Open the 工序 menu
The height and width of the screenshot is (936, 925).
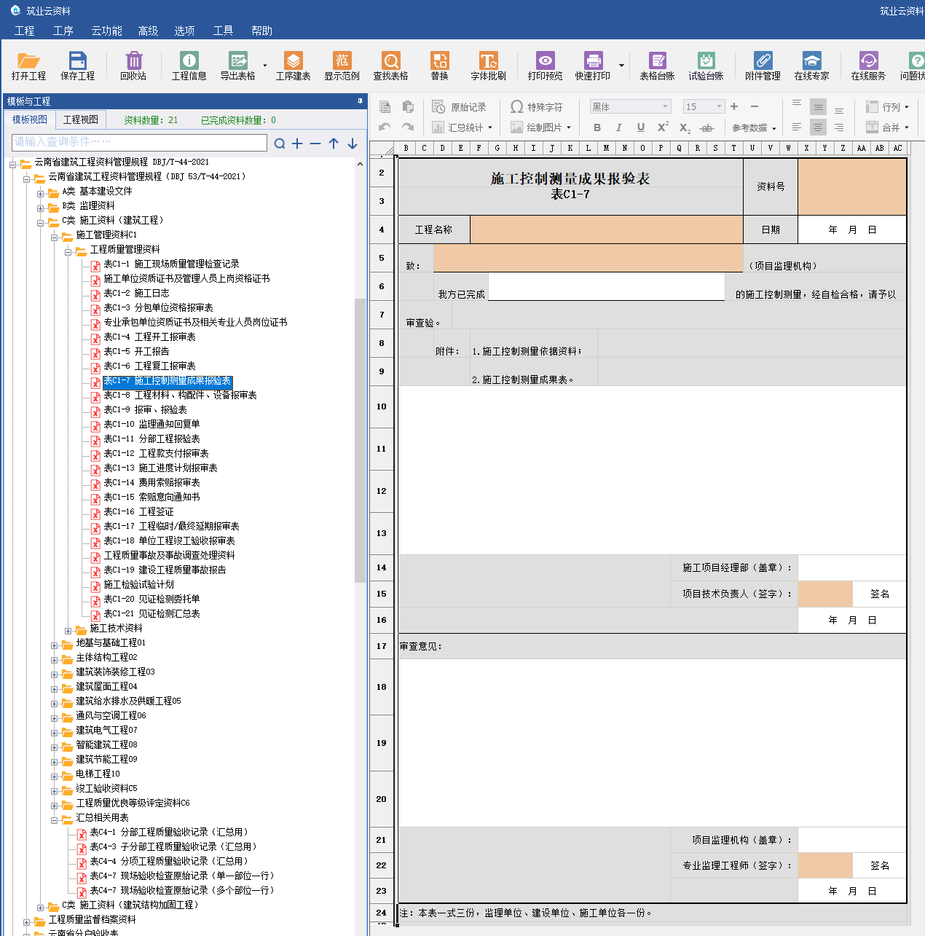(x=63, y=31)
